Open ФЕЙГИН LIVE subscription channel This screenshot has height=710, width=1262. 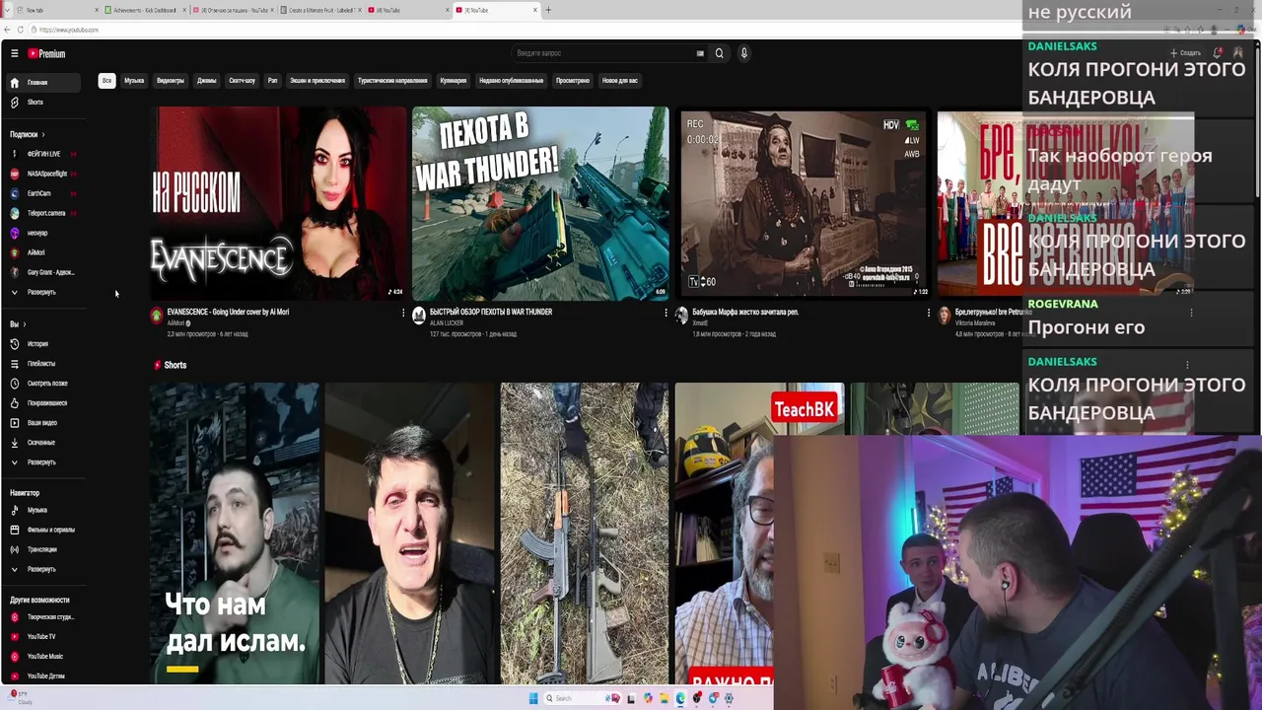coord(44,155)
